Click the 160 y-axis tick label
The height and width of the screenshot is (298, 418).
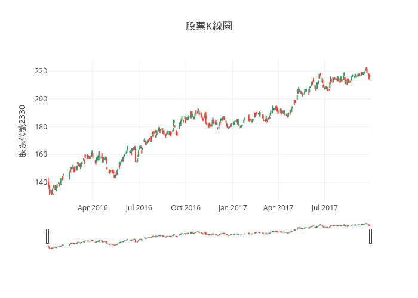(41, 154)
